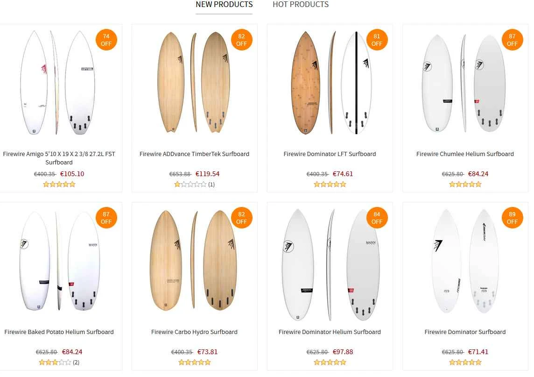Click the 74 OFF badge on Firewire Amigo
534x377 pixels.
(x=106, y=40)
